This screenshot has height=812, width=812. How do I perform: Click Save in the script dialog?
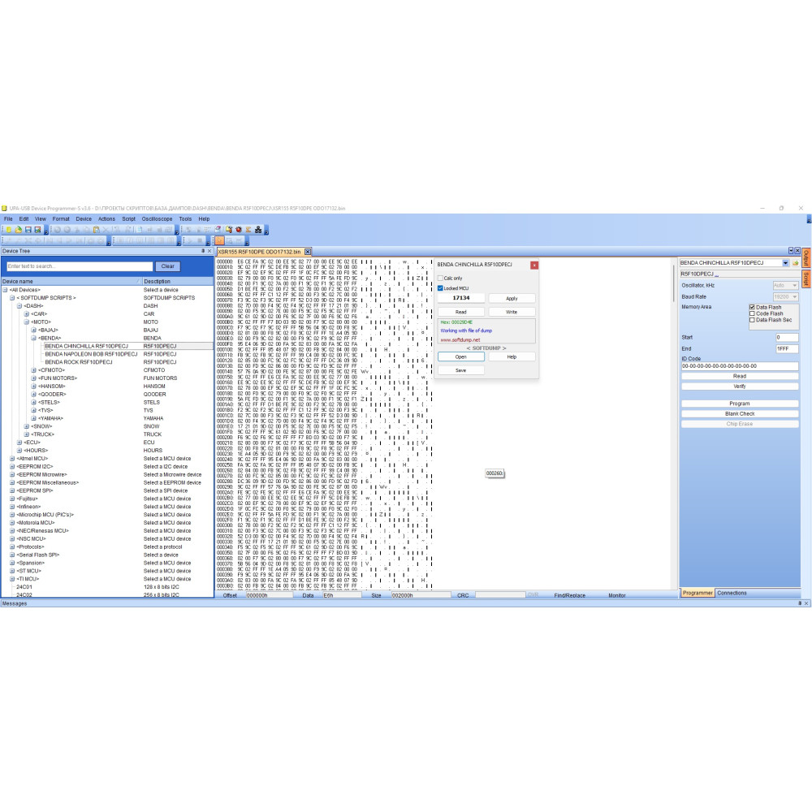(461, 370)
